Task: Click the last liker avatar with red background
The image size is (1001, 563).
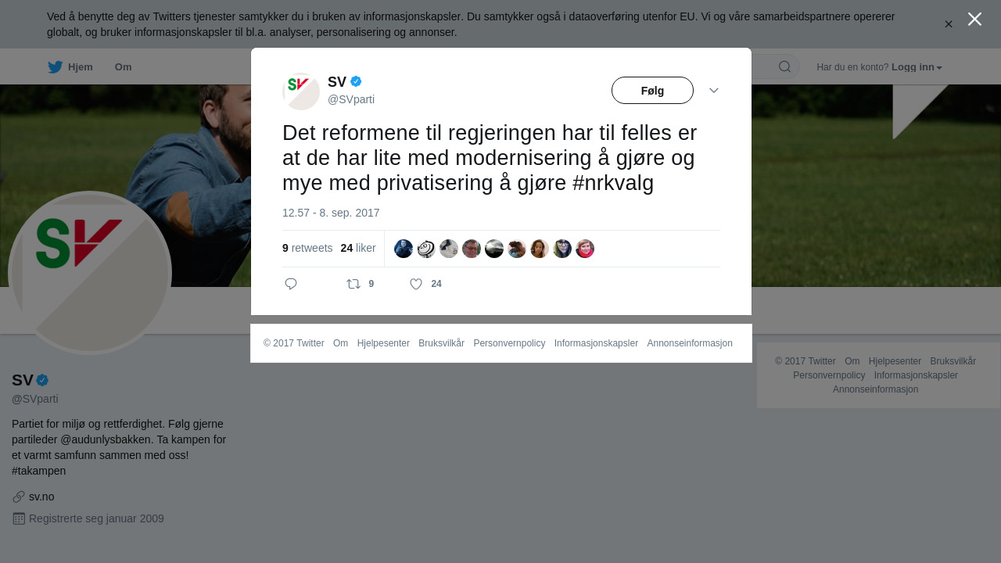Action: coord(585,249)
